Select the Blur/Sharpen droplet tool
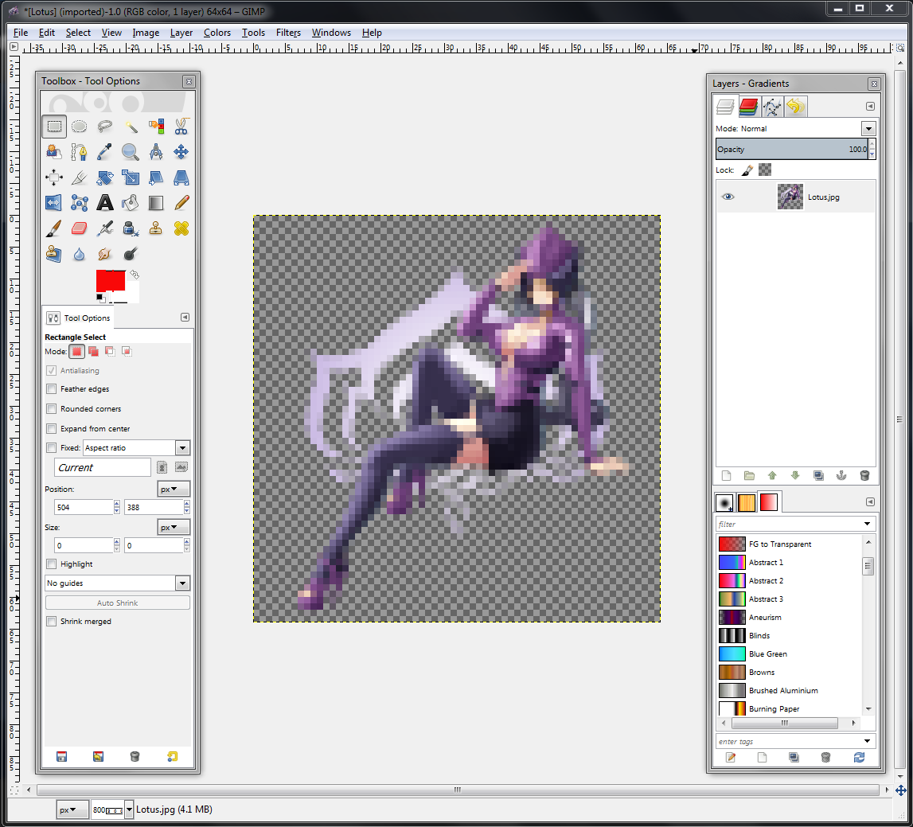This screenshot has width=913, height=827. (79, 254)
